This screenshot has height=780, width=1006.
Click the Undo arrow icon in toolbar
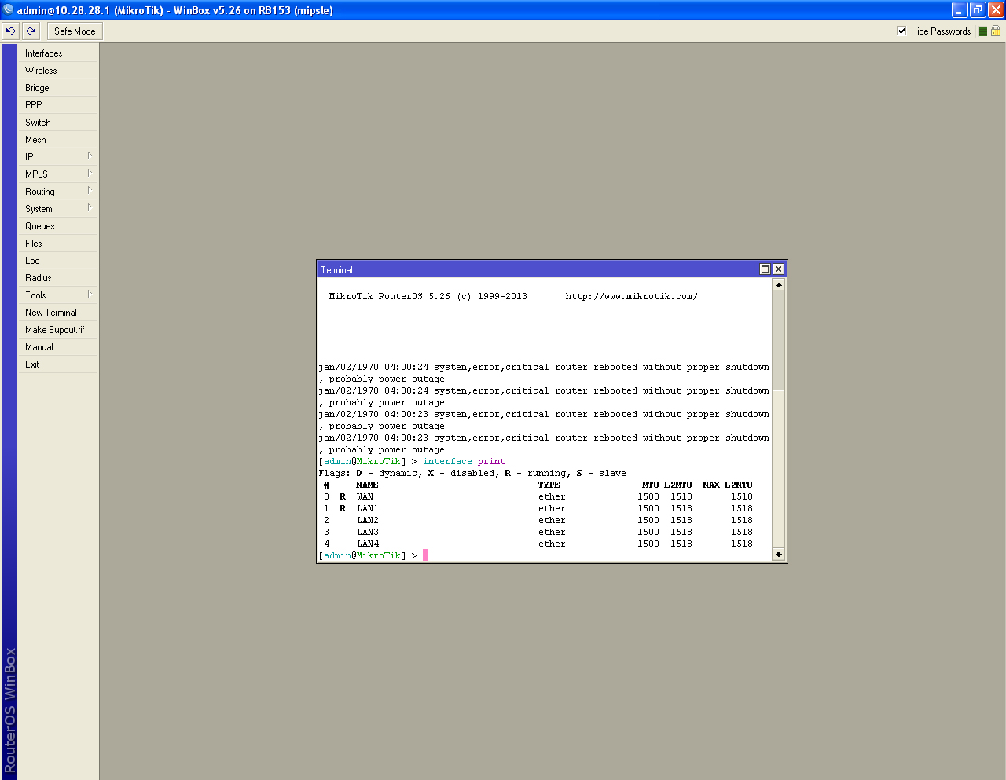(x=11, y=31)
